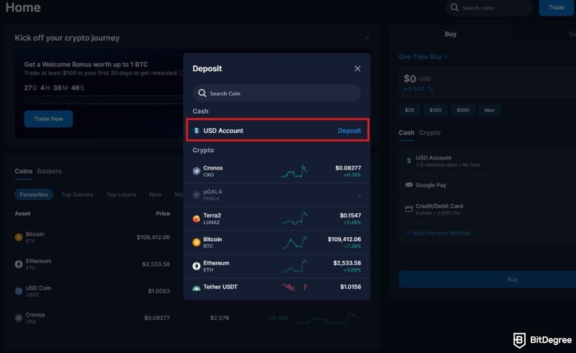Switch to the Baskets tab

point(49,171)
